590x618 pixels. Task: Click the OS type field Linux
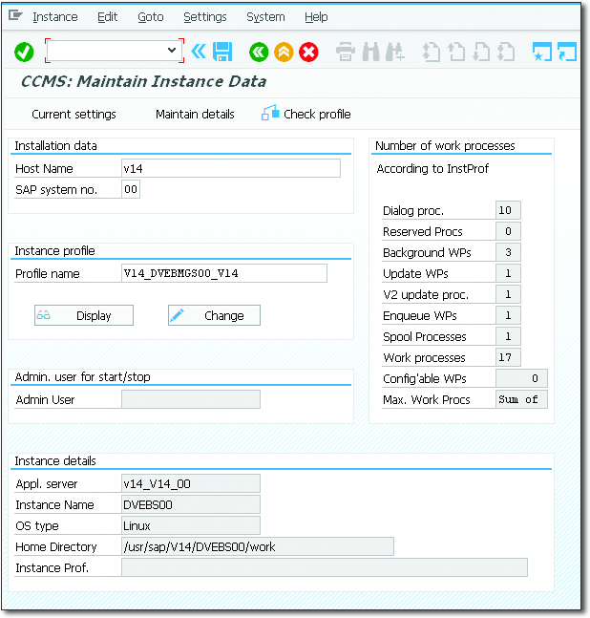pyautogui.click(x=191, y=525)
